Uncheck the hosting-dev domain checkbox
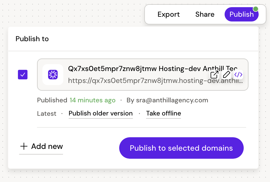This screenshot has width=270, height=182. 23,75
